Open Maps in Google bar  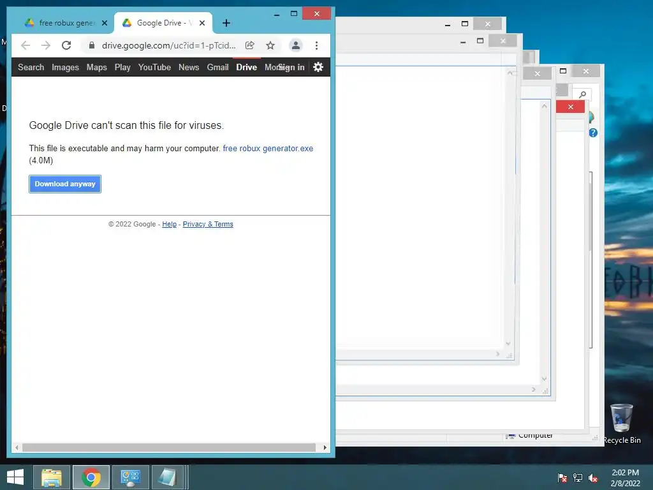click(97, 67)
